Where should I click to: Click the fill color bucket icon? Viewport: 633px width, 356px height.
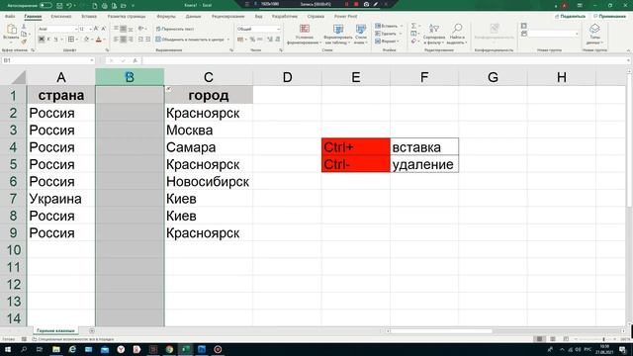86,40
